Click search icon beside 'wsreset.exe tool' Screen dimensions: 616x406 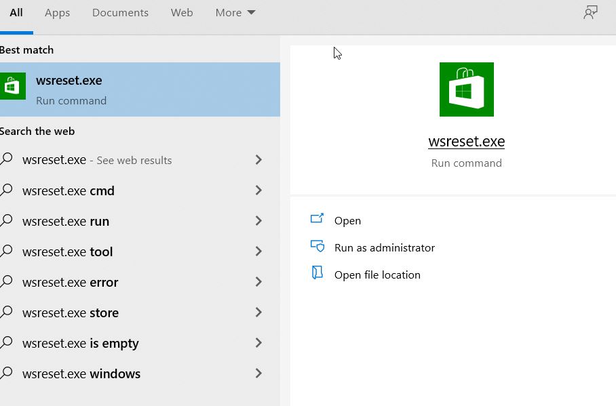pos(6,251)
